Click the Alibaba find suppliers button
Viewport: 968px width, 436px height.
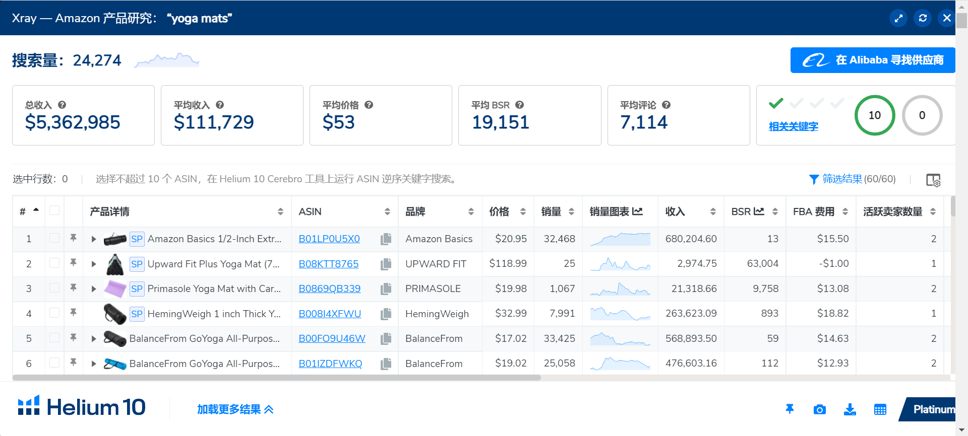click(872, 60)
